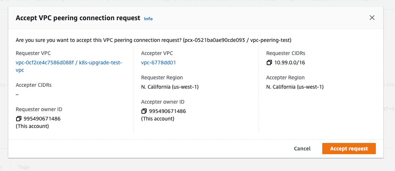Open the vpc-6778dd01 accepter VPC link
The image size is (395, 171).
(x=158, y=62)
